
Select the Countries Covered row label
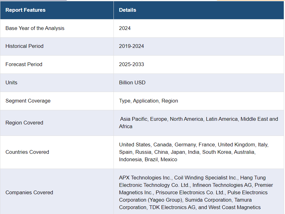coord(27,152)
